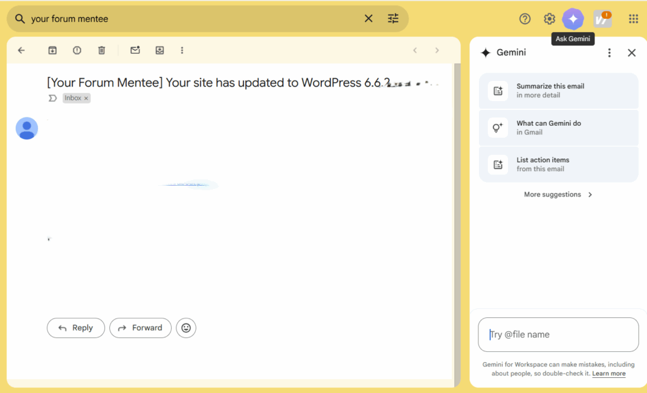Delete this email with trash icon
The image size is (647, 393).
(x=102, y=51)
